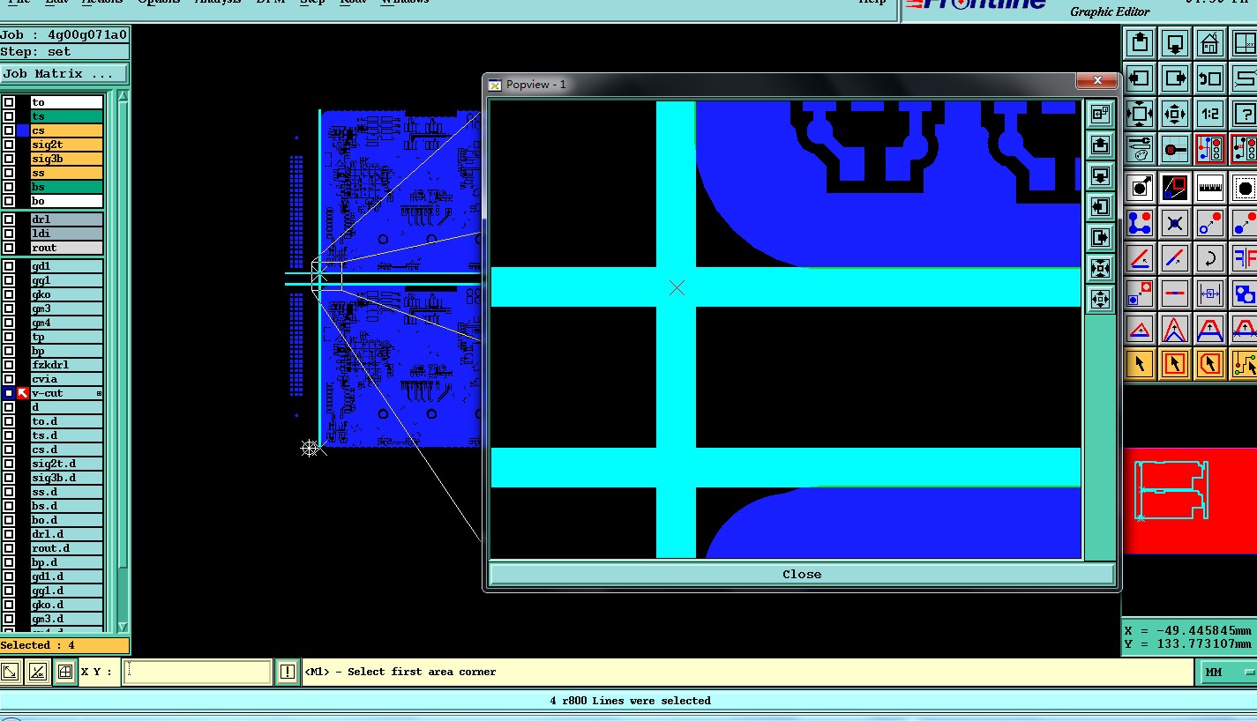The image size is (1257, 721).
Task: Toggle checkbox for layer 'drl'
Action: click(9, 219)
